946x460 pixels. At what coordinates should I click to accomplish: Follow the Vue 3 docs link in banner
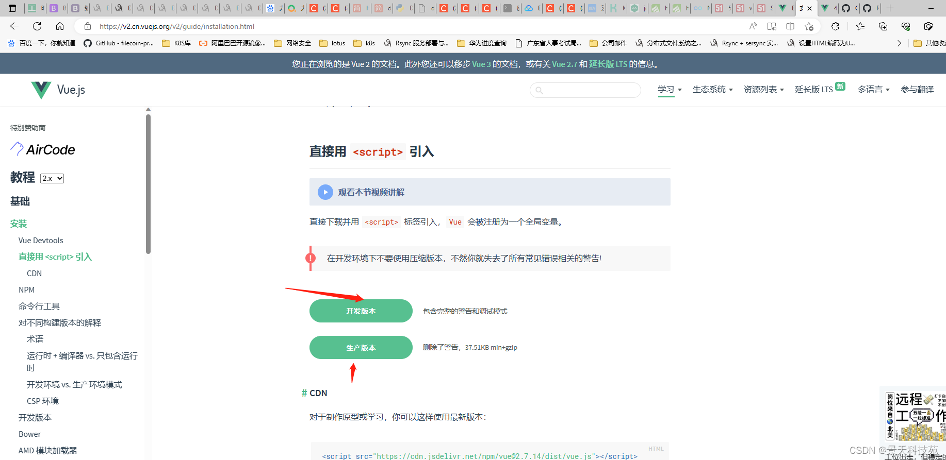[x=481, y=64]
